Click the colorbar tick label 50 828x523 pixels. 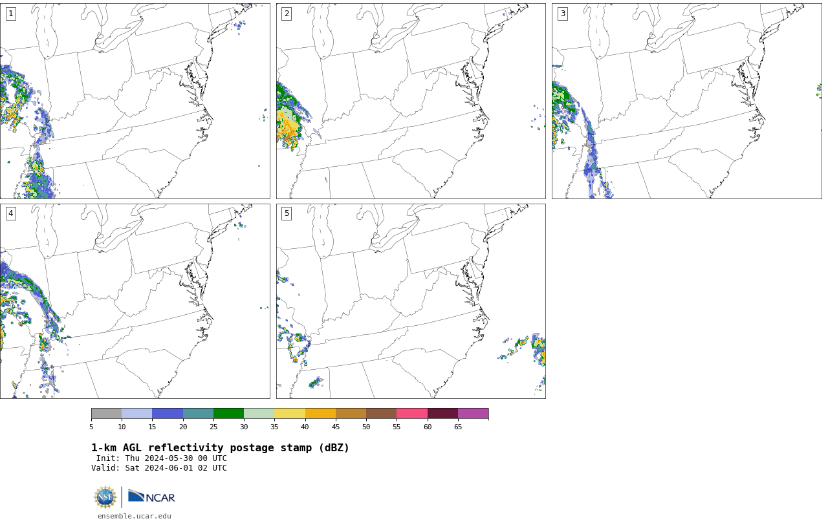[x=366, y=427]
